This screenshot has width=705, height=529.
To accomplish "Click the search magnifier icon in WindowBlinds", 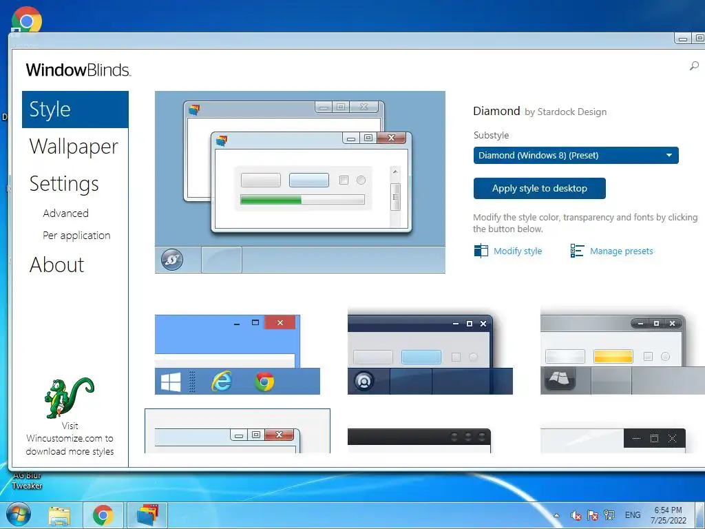I will point(694,66).
